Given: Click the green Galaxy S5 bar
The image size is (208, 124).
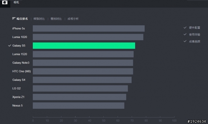Looking at the screenshot, I should (84, 45).
